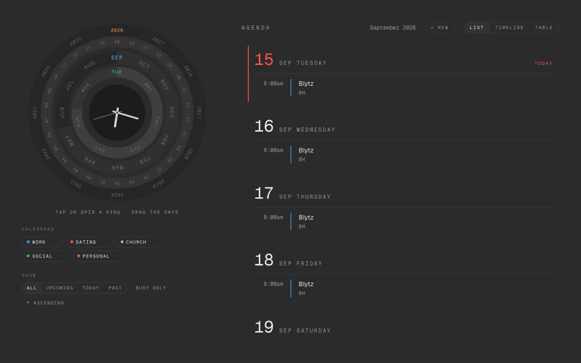This screenshot has width=581, height=363.
Task: Toggle the Social calendar chip
Action: [x=45, y=256]
